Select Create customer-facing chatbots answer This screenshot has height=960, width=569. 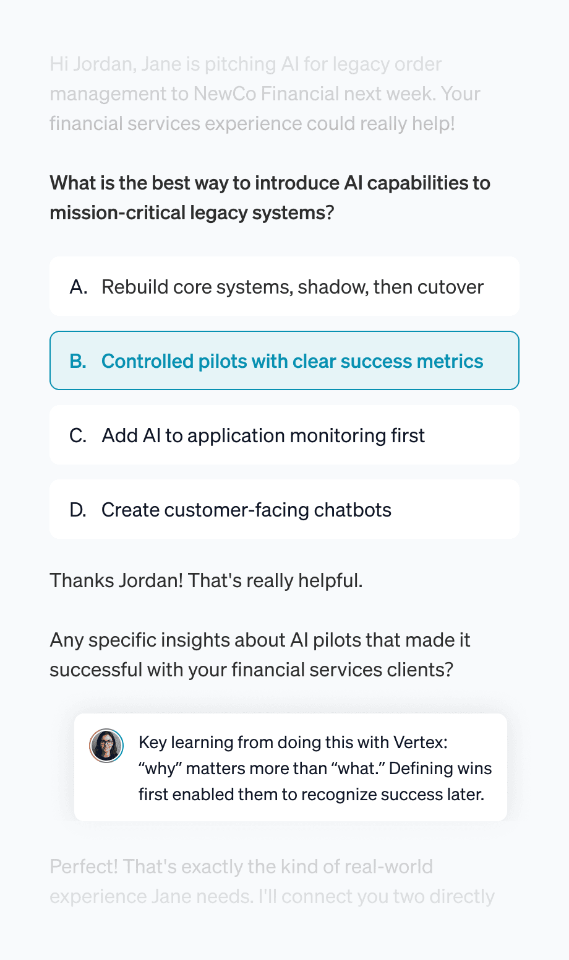pos(284,510)
